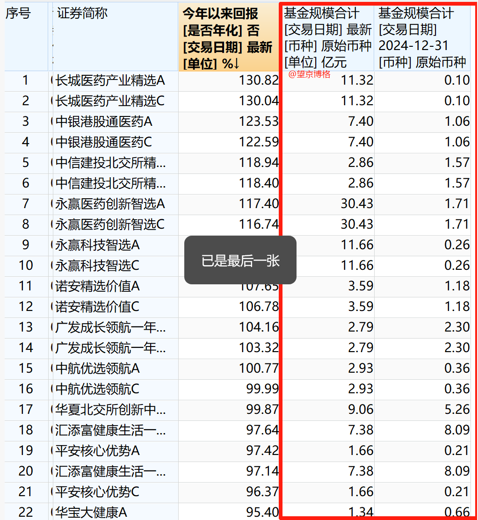Click latest fund size 7.40 for 中银港股通医药C
The height and width of the screenshot is (520, 478).
pyautogui.click(x=361, y=142)
